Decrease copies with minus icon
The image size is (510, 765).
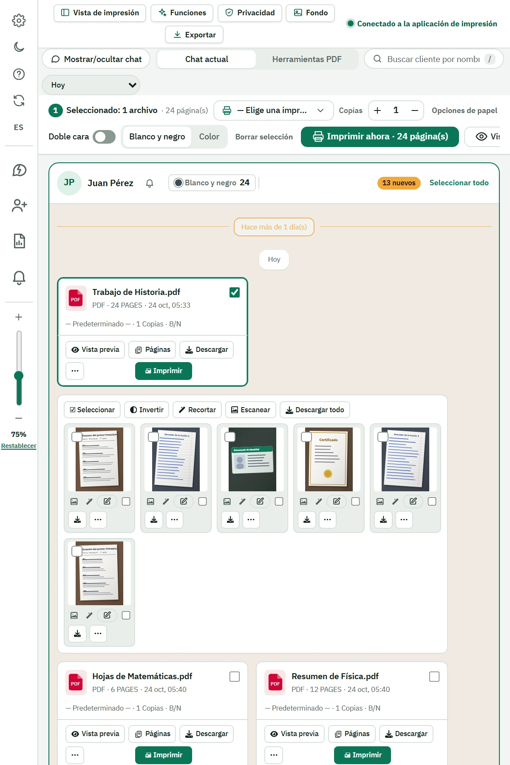pyautogui.click(x=415, y=110)
